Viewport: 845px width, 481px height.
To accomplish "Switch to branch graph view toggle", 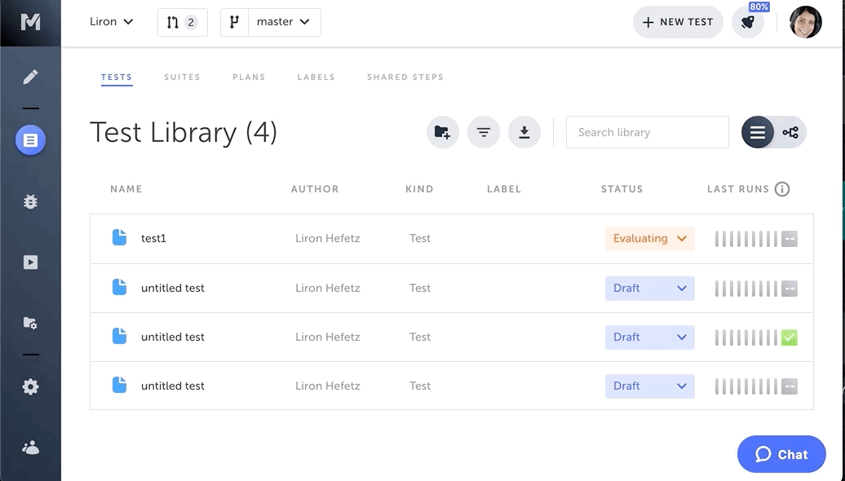I will (x=790, y=132).
